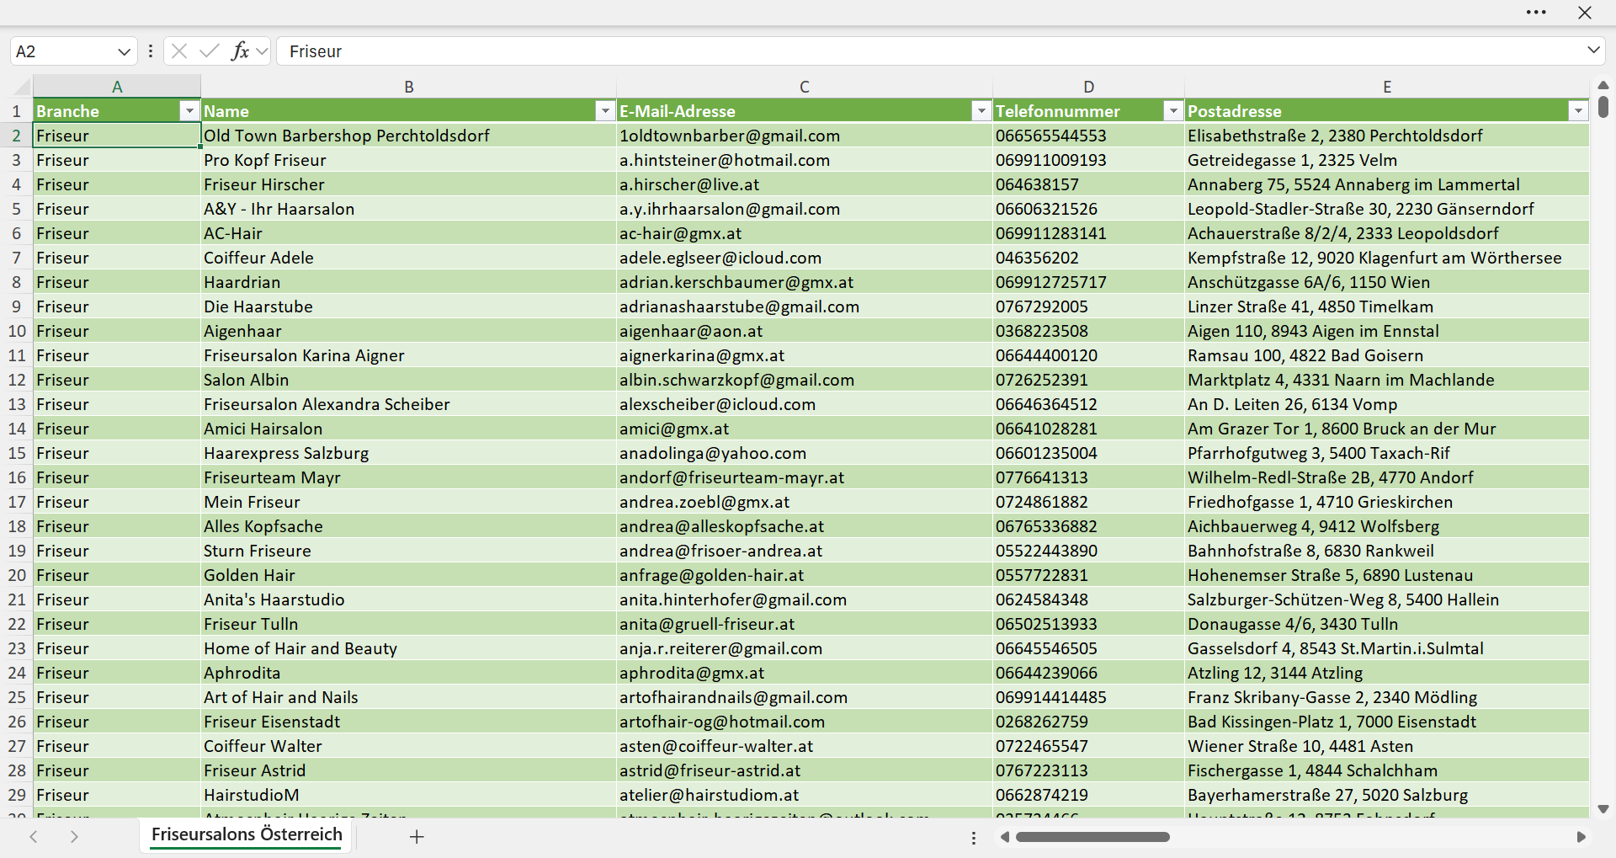This screenshot has width=1616, height=858.
Task: Select column D header
Action: coord(1088,87)
